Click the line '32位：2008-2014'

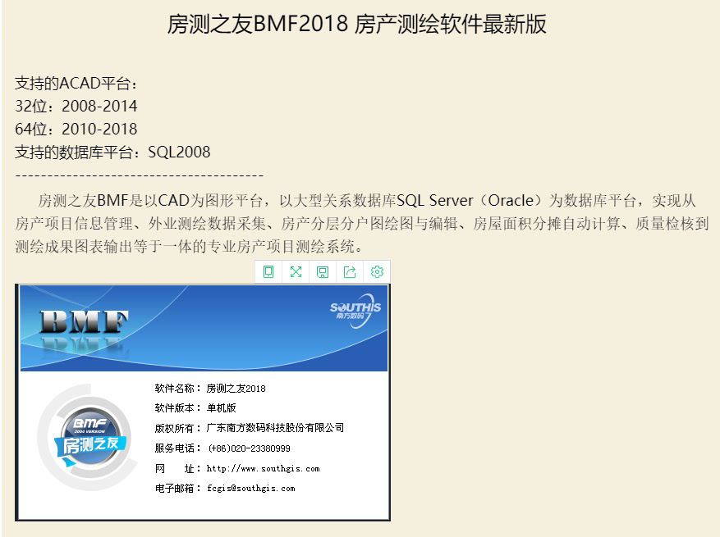coord(76,106)
